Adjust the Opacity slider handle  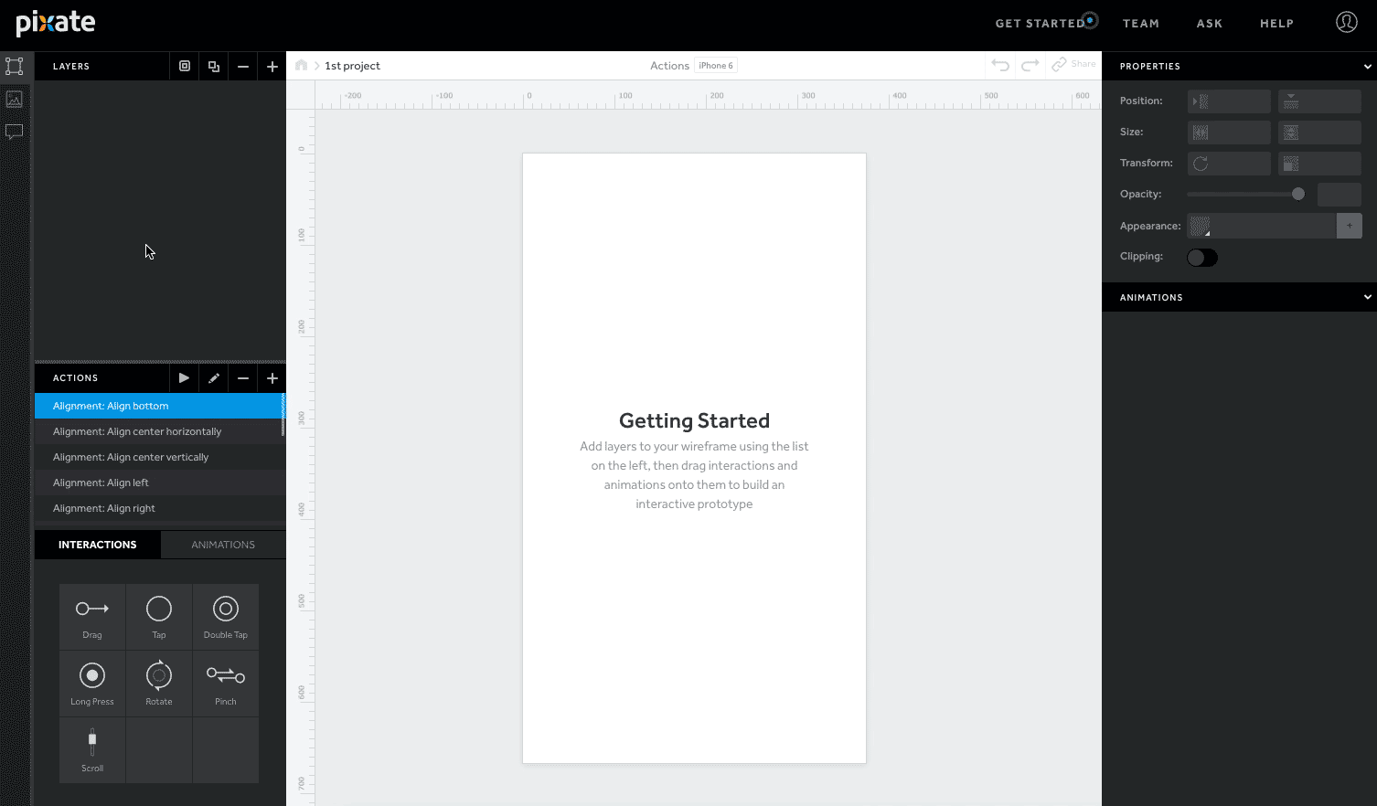pos(1297,194)
